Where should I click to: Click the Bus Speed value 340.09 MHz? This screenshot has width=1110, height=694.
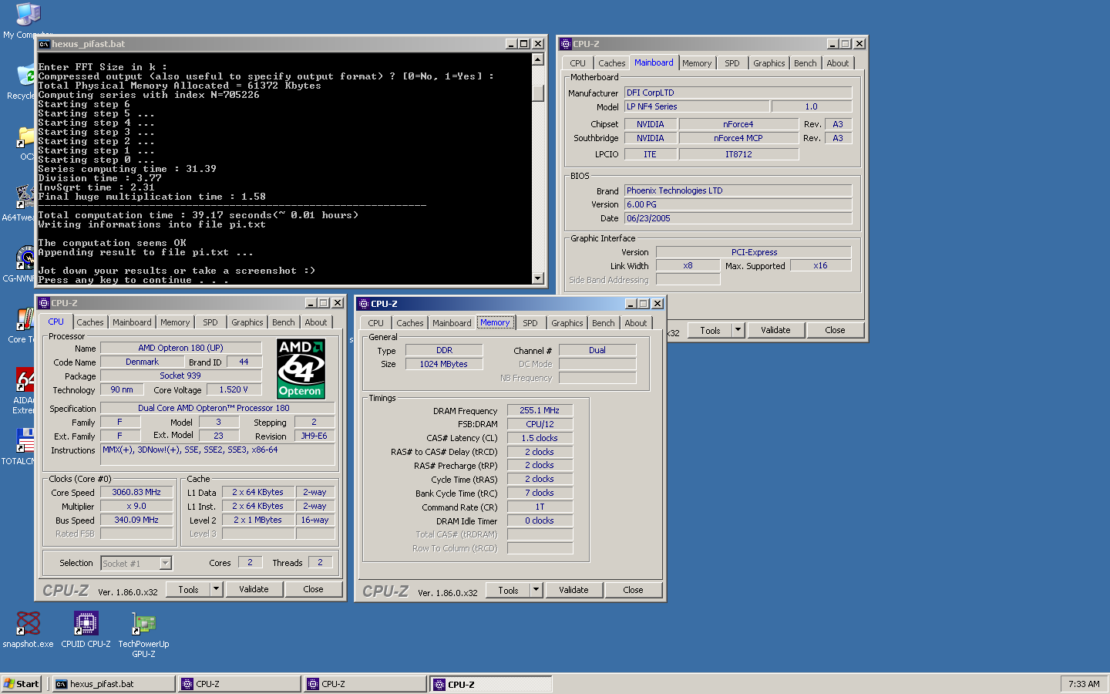(x=136, y=520)
